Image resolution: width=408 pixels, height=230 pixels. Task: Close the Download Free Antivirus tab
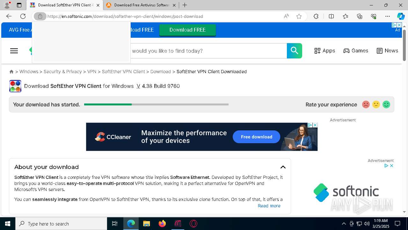[x=174, y=5]
